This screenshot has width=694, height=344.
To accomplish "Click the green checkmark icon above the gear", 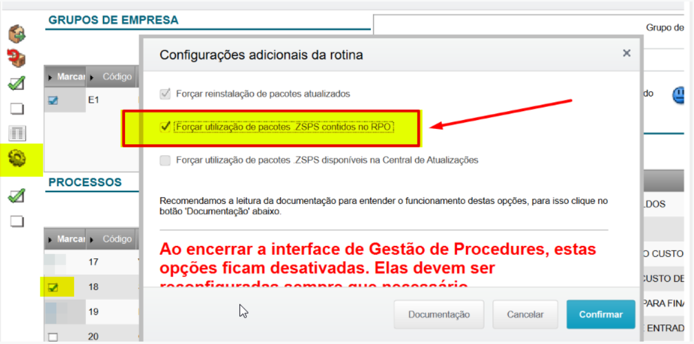I will pyautogui.click(x=17, y=83).
